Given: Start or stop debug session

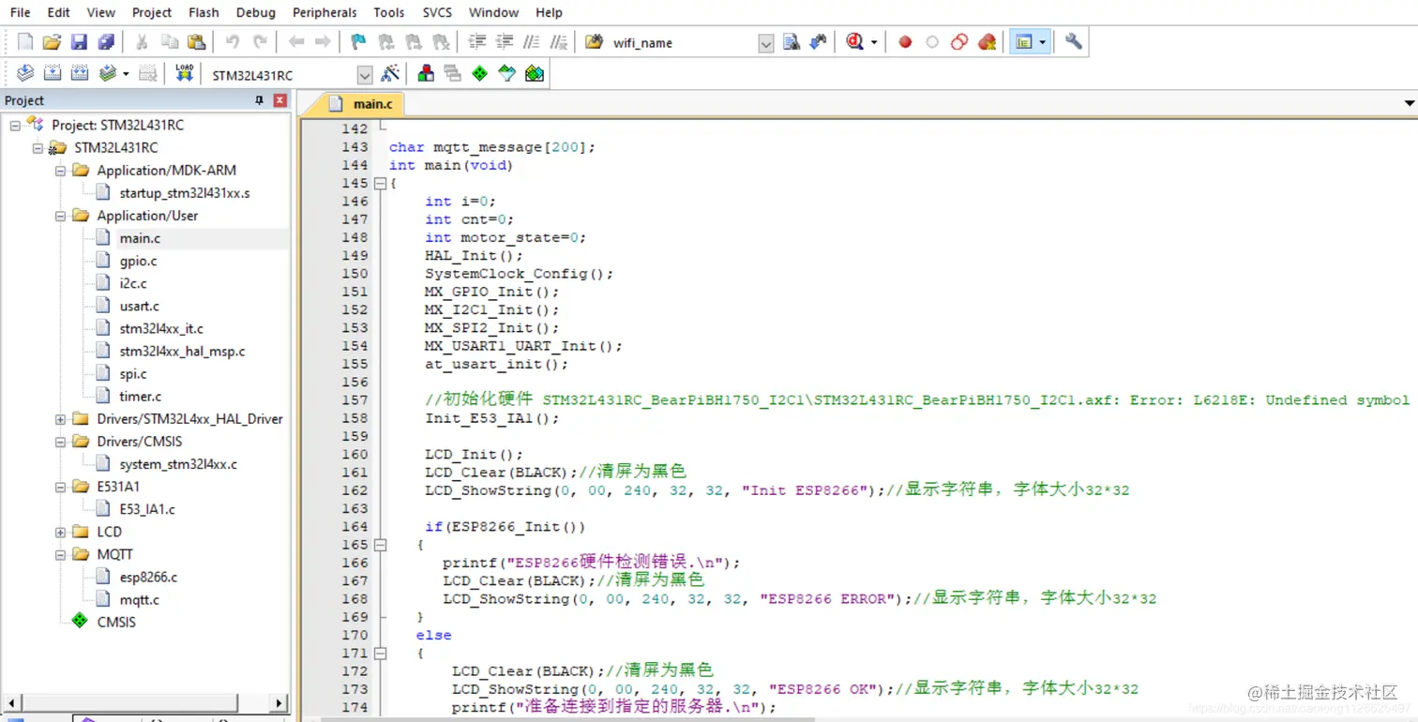Looking at the screenshot, I should pyautogui.click(x=854, y=42).
